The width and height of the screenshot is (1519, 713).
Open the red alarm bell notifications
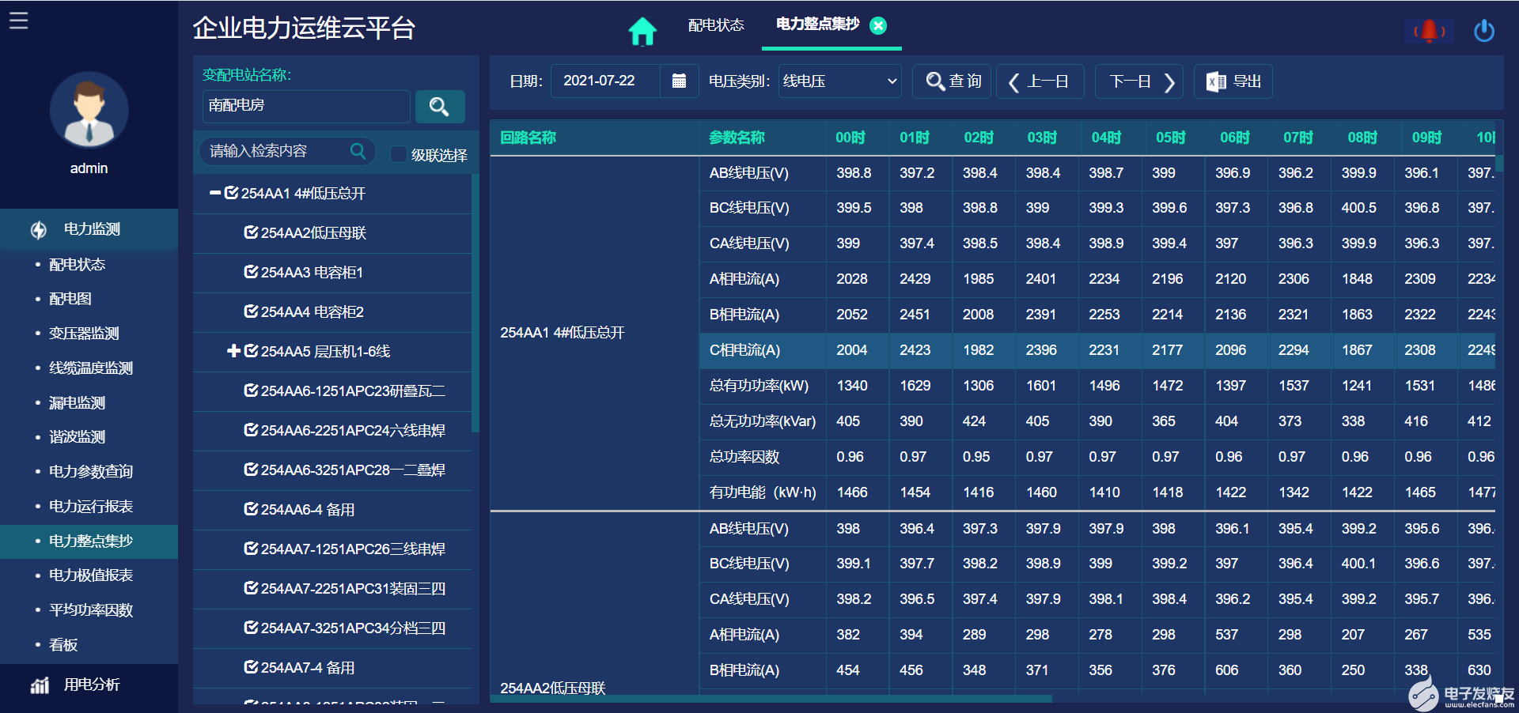(1429, 31)
